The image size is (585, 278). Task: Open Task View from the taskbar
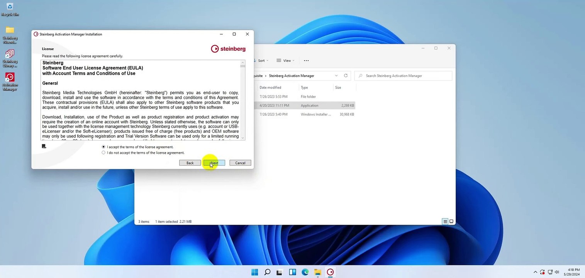(280, 272)
